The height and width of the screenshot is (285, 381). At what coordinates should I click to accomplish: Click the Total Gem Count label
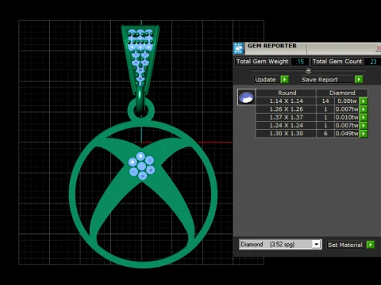[337, 62]
